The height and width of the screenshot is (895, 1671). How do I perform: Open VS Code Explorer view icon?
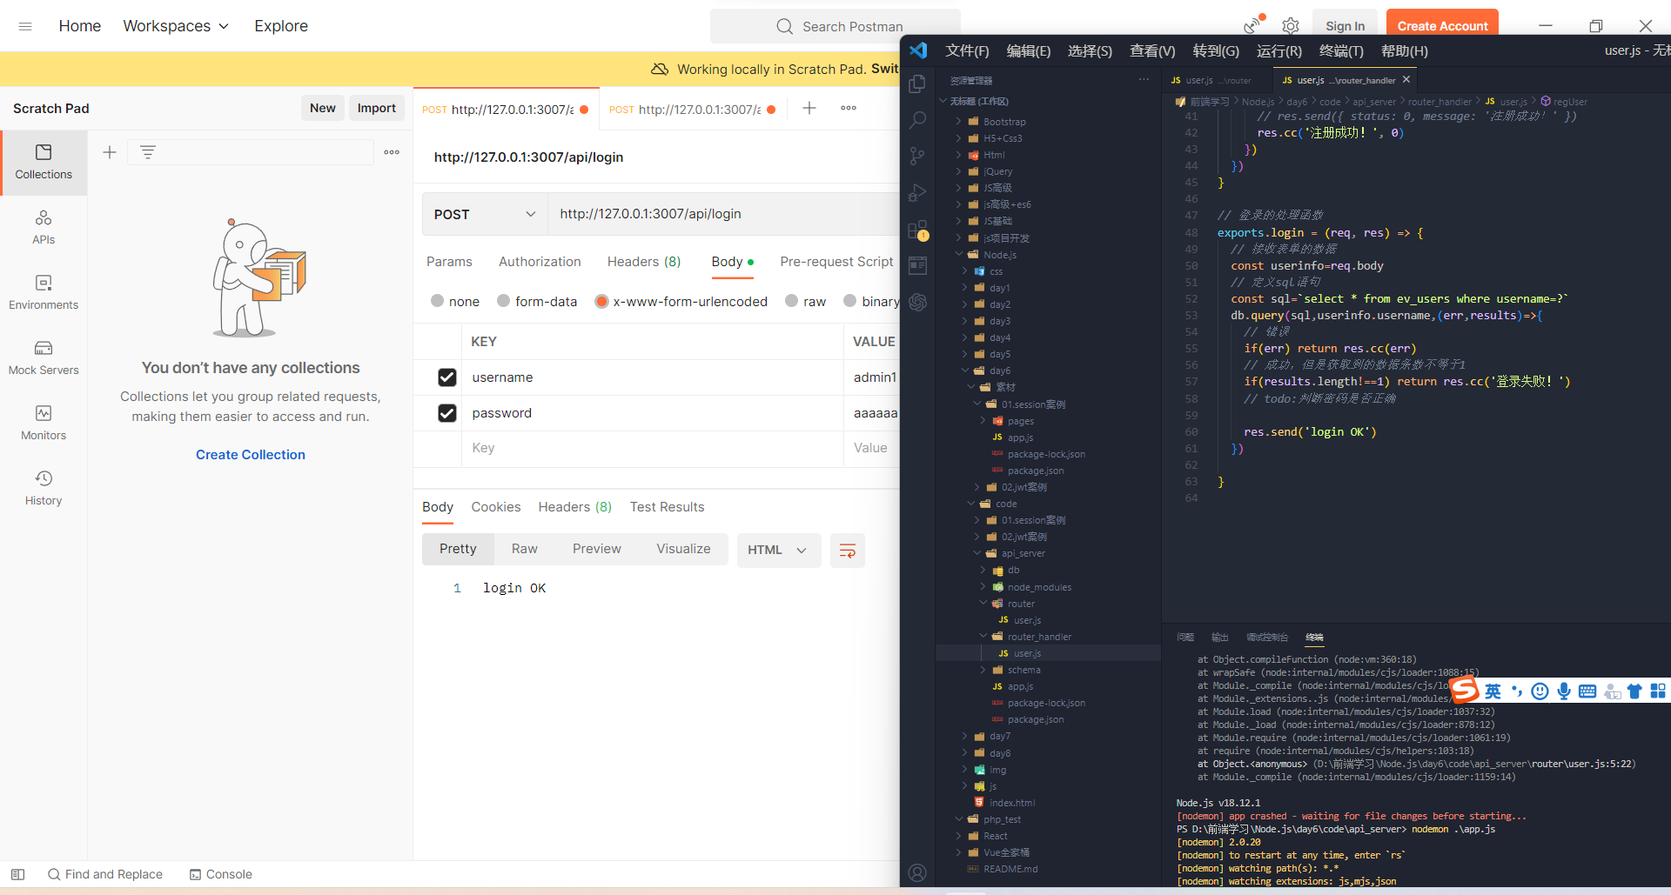click(x=917, y=83)
